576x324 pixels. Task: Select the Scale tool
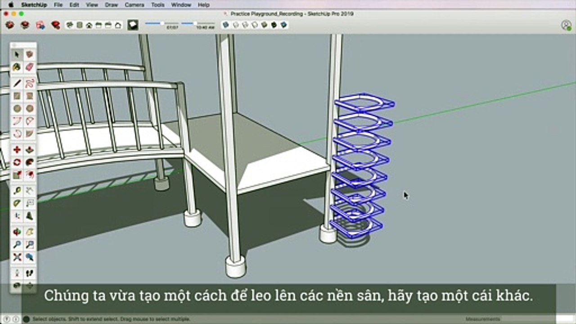point(17,175)
